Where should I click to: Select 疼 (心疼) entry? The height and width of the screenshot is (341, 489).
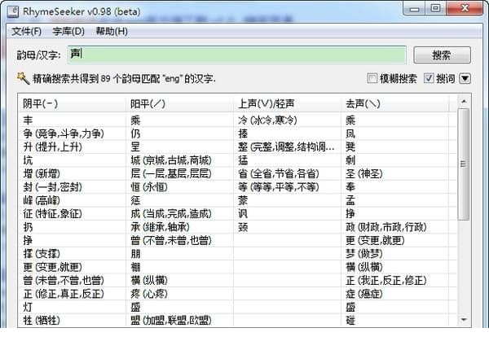149,294
